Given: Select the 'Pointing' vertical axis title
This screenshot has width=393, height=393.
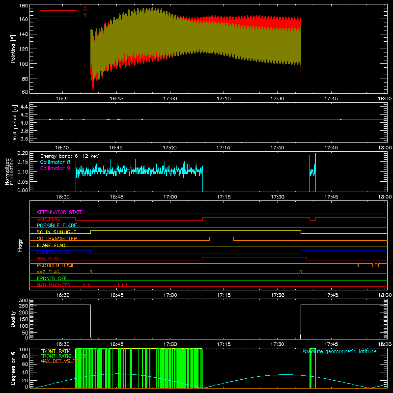Looking at the screenshot, I should pyautogui.click(x=13, y=49).
